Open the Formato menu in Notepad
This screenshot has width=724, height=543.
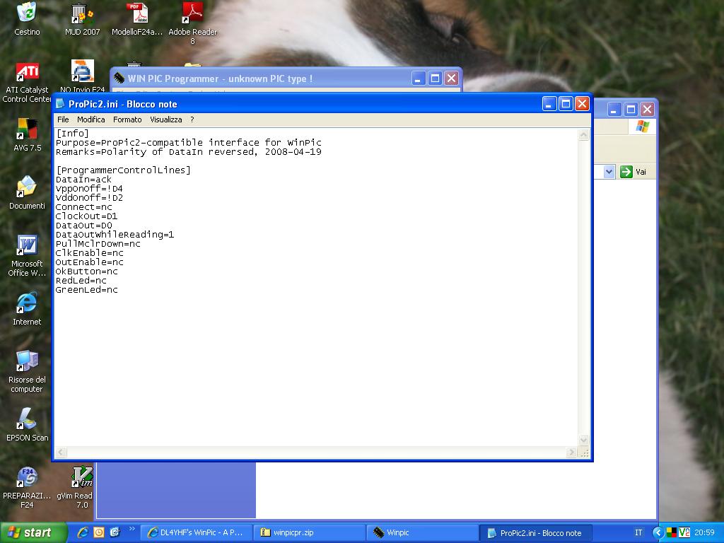127,119
